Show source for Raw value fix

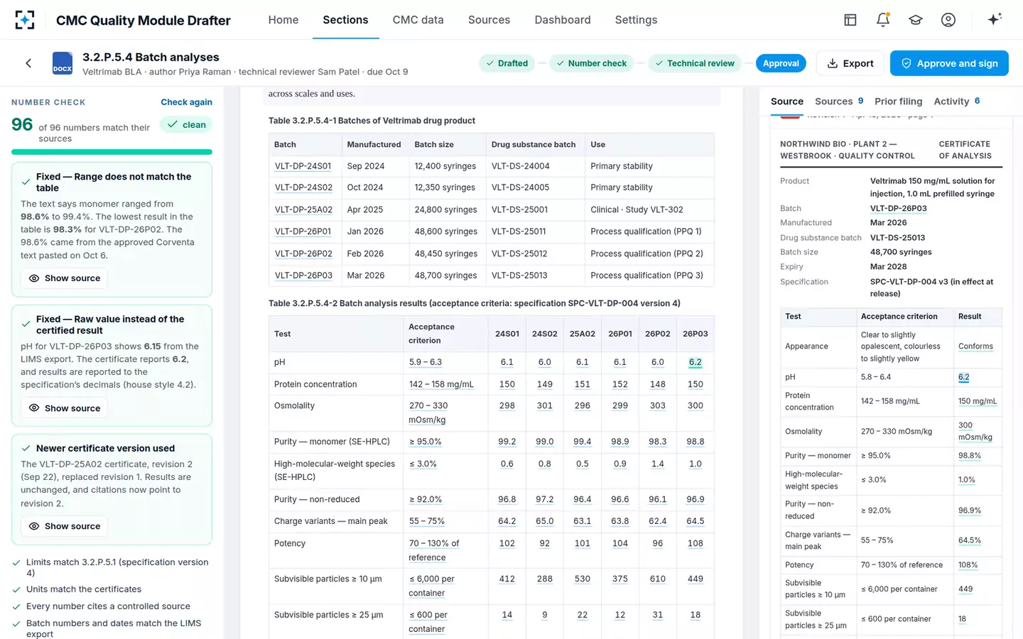click(x=64, y=408)
